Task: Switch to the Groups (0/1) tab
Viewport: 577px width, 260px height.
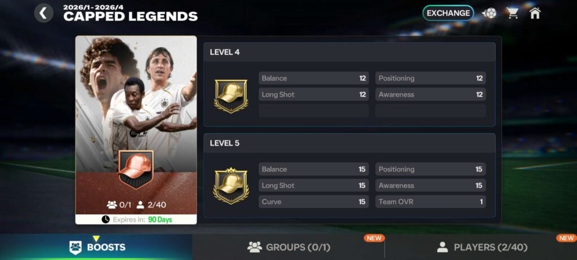Action: click(288, 247)
